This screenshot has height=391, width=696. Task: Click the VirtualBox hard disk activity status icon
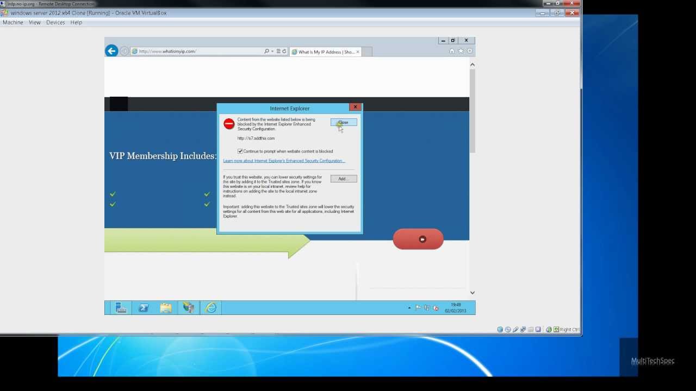(x=500, y=330)
